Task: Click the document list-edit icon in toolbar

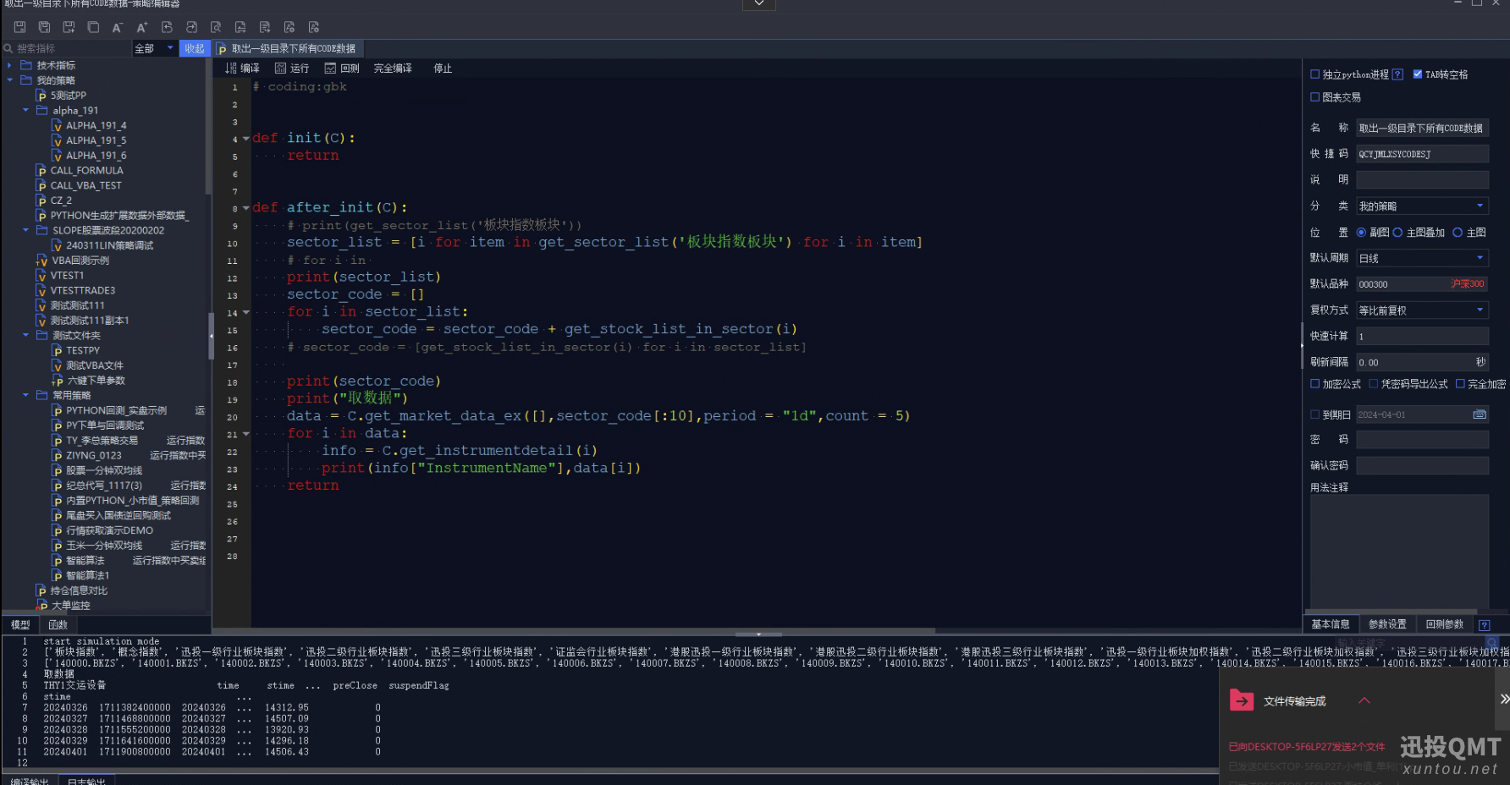Action: pos(265,27)
